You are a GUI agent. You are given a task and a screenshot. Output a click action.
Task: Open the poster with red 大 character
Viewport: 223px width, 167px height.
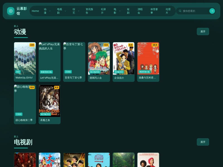50,160
